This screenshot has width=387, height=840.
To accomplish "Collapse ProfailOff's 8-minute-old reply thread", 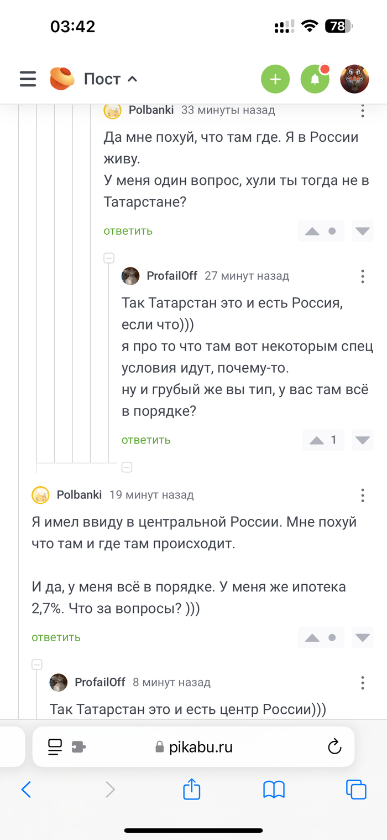I will 37,664.
